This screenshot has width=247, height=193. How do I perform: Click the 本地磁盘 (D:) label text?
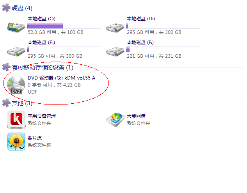point(141,19)
